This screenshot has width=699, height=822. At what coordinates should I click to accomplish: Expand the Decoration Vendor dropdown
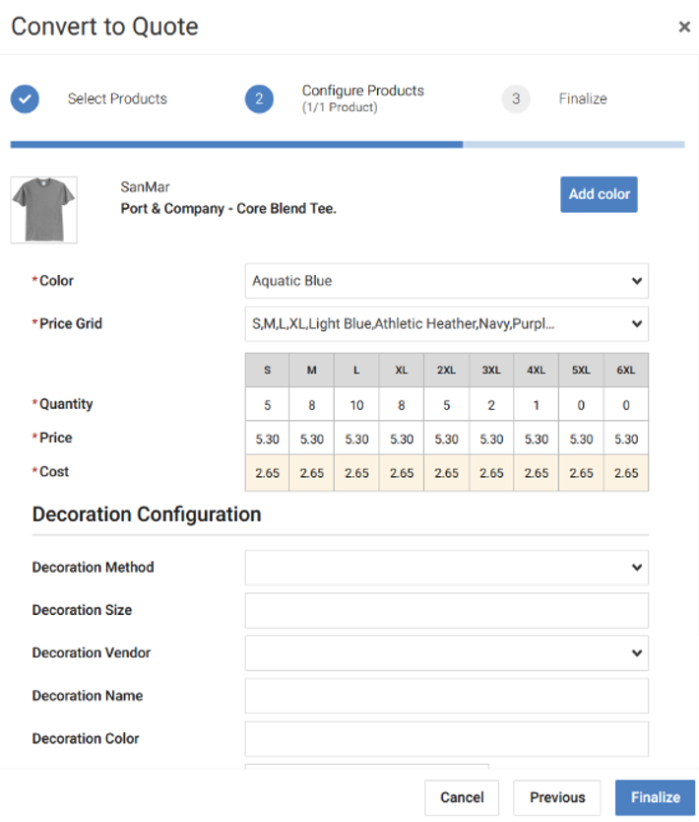pyautogui.click(x=446, y=652)
